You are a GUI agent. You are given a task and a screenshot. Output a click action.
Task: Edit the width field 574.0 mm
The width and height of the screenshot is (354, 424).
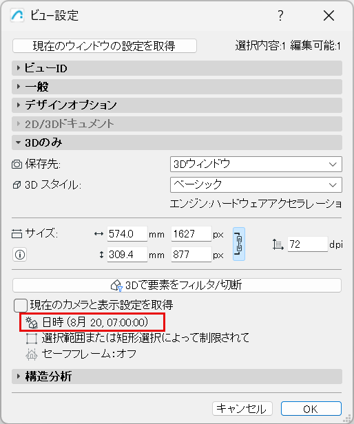click(x=127, y=234)
